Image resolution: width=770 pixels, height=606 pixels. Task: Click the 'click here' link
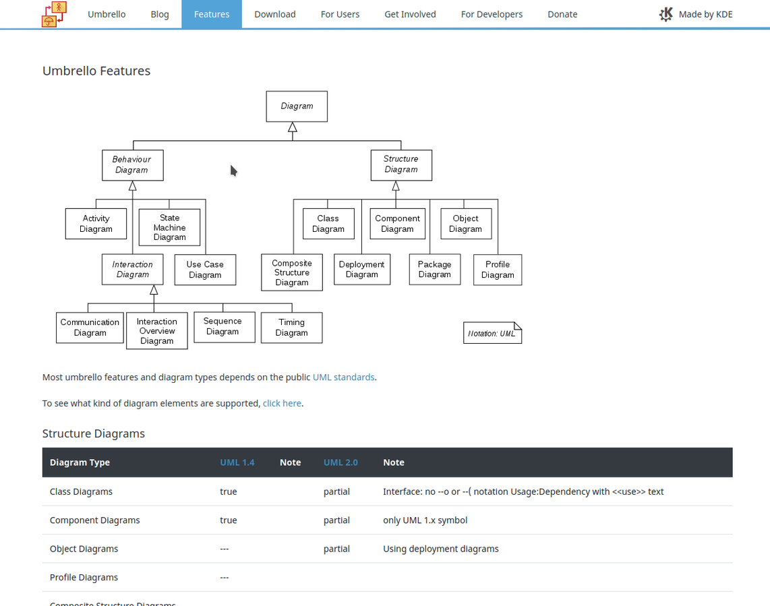282,404
